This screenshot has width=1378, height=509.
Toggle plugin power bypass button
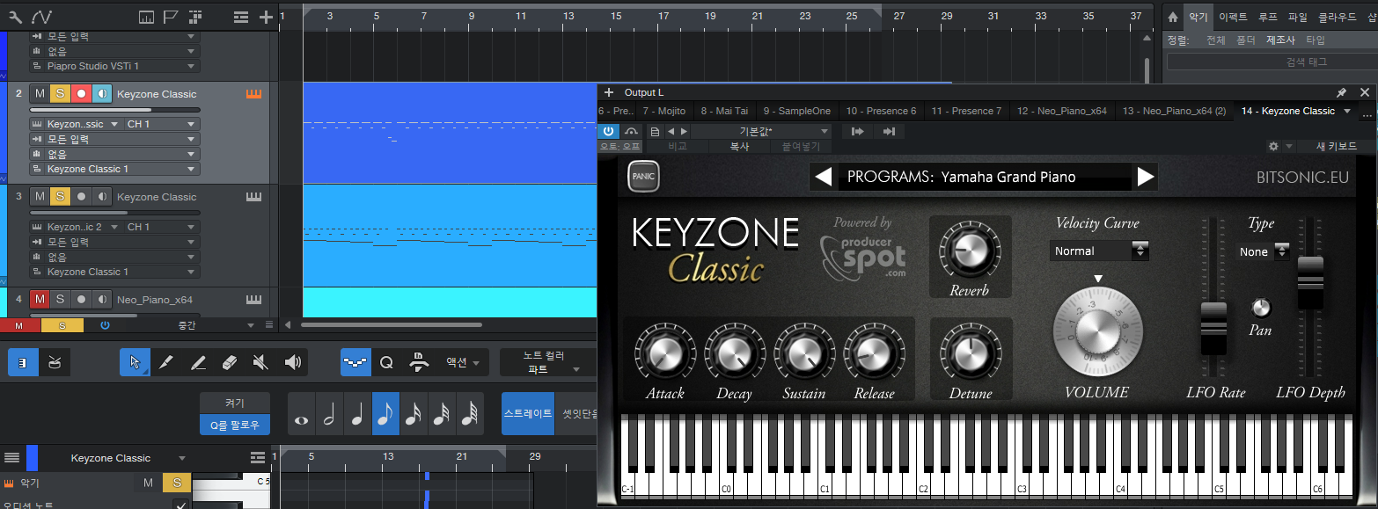pyautogui.click(x=609, y=131)
